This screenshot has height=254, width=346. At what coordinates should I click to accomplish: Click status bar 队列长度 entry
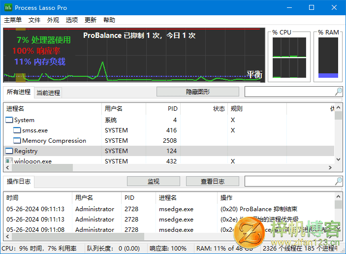pyautogui.click(x=113, y=249)
